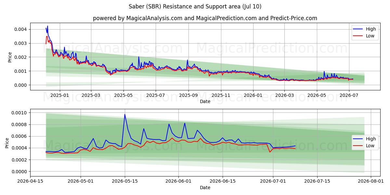390x195 pixels.
Task: Click the bottom chart 'Price' y-axis label
Action: pos(7,143)
